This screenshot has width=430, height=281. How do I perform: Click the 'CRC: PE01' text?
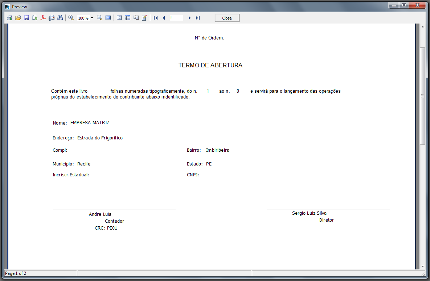tap(106, 228)
